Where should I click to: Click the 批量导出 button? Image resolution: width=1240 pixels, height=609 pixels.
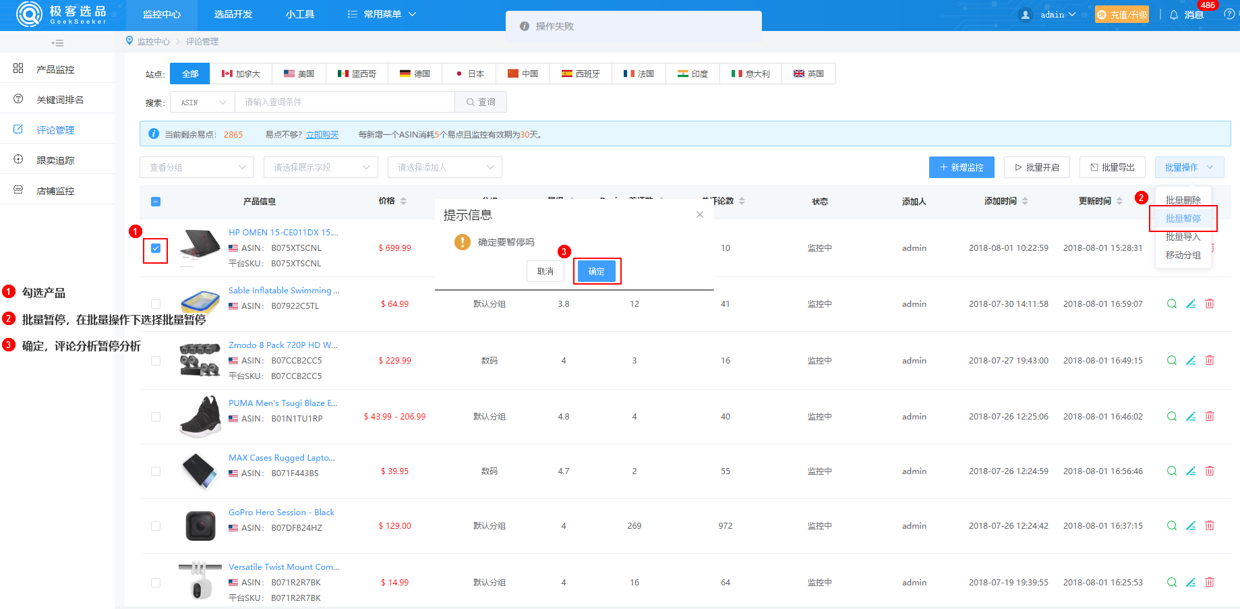tap(1113, 167)
